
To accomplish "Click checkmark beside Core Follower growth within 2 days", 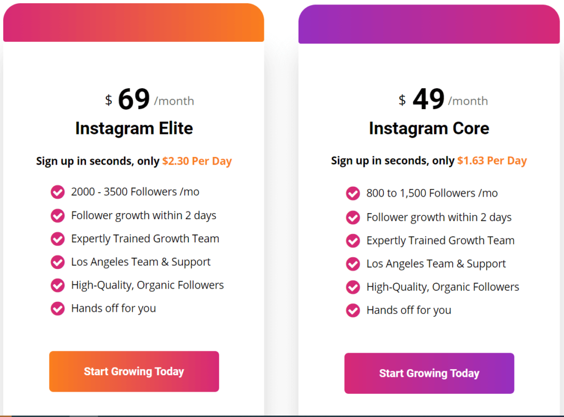I will point(353,218).
